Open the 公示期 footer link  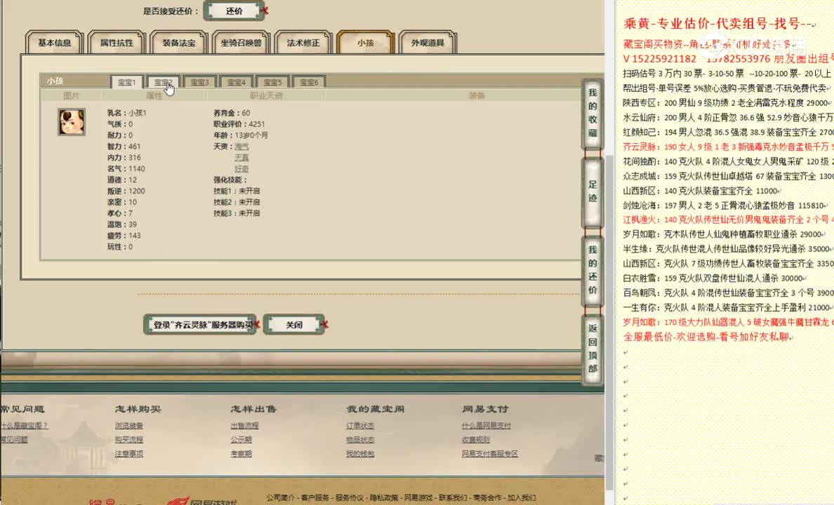click(x=241, y=440)
